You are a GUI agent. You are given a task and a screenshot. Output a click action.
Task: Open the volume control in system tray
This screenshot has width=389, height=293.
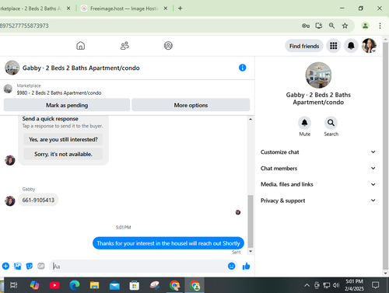point(336,285)
